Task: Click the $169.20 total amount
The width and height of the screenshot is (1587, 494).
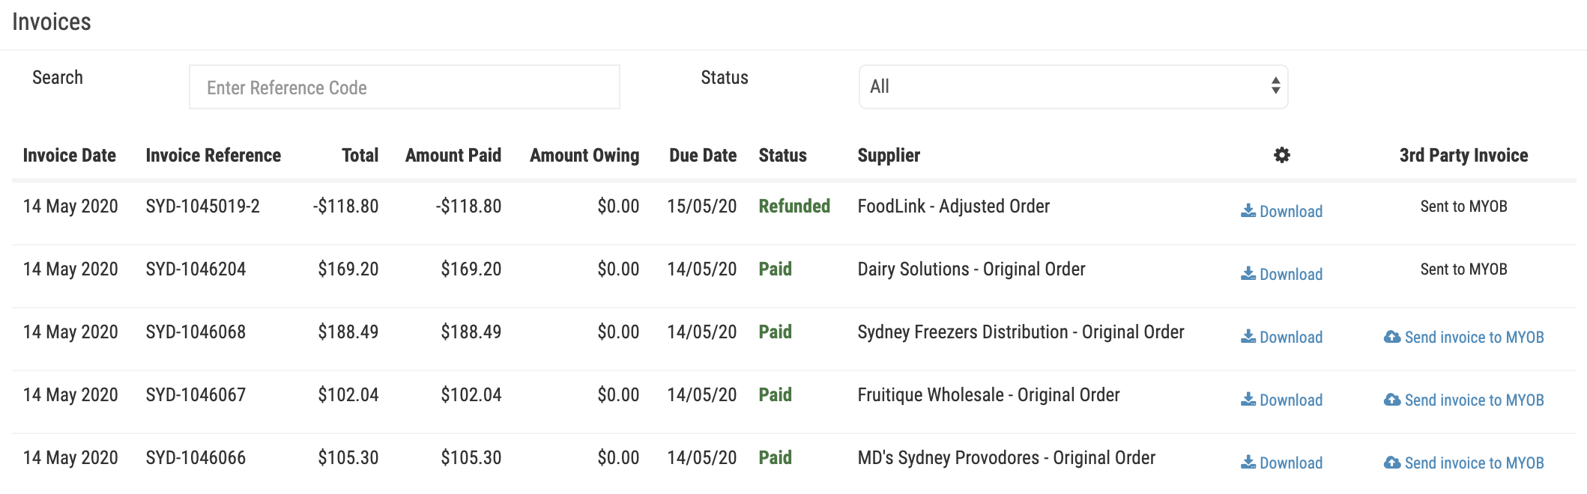Action: point(348,269)
